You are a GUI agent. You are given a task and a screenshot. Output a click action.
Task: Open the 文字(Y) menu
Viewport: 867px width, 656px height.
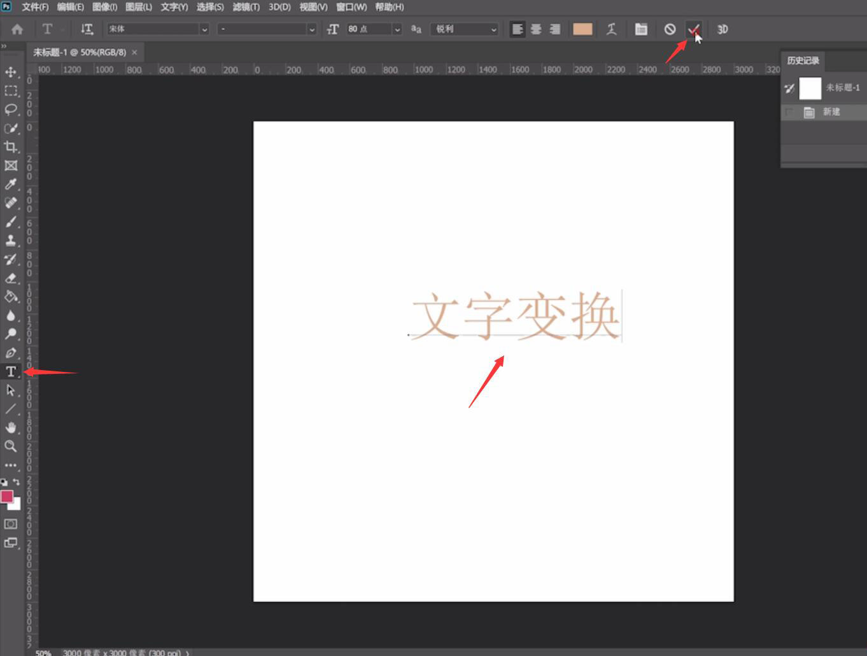tap(174, 7)
